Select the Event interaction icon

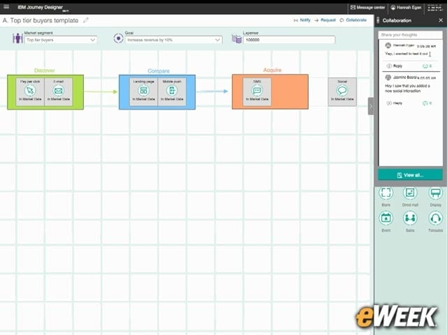[x=386, y=218]
